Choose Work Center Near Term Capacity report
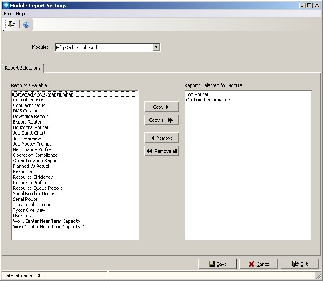 tap(46, 221)
